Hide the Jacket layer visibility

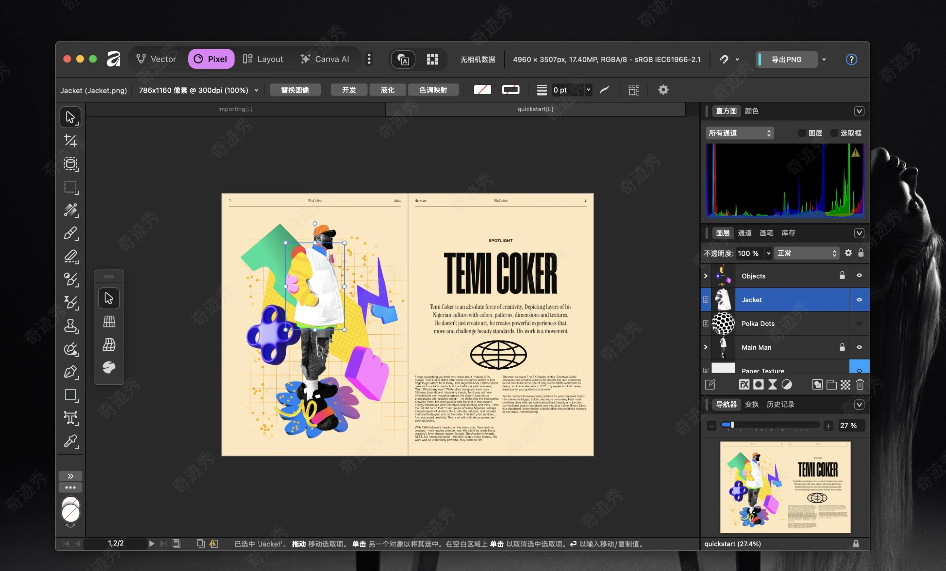(859, 300)
